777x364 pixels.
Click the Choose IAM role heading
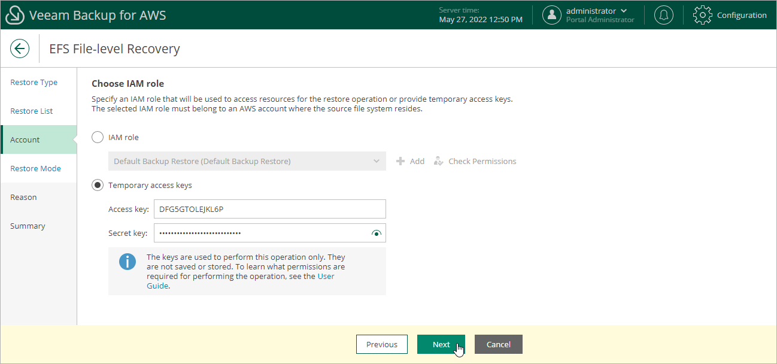point(128,83)
